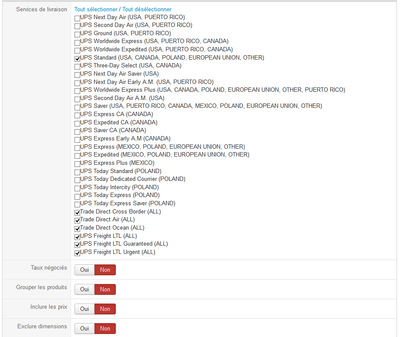
Task: Click the 'Tout désélectionner' link
Action: [x=147, y=10]
